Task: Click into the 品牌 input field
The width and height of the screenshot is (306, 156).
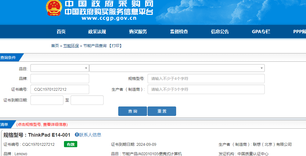Action: pyautogui.click(x=60, y=79)
